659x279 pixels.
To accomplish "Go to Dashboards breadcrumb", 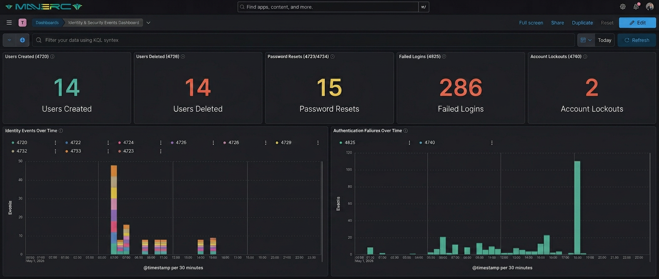I will tap(47, 23).
